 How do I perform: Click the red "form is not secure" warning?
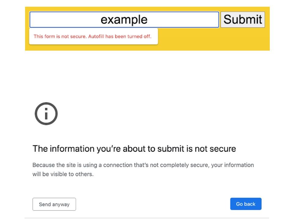[x=60, y=36]
